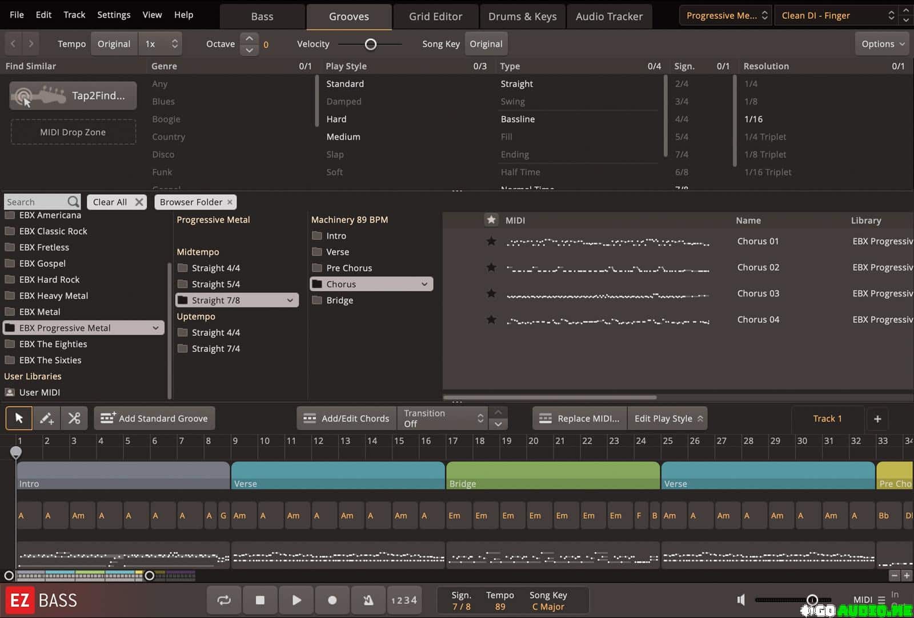914x618 pixels.
Task: Favorite the Chorus 02 MIDI groove
Action: tap(491, 267)
